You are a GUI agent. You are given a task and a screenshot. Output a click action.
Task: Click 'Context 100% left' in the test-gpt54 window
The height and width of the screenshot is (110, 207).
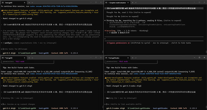pos(59,108)
